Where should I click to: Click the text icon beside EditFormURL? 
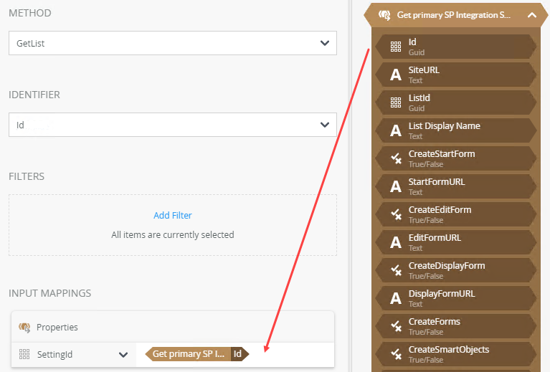(396, 242)
